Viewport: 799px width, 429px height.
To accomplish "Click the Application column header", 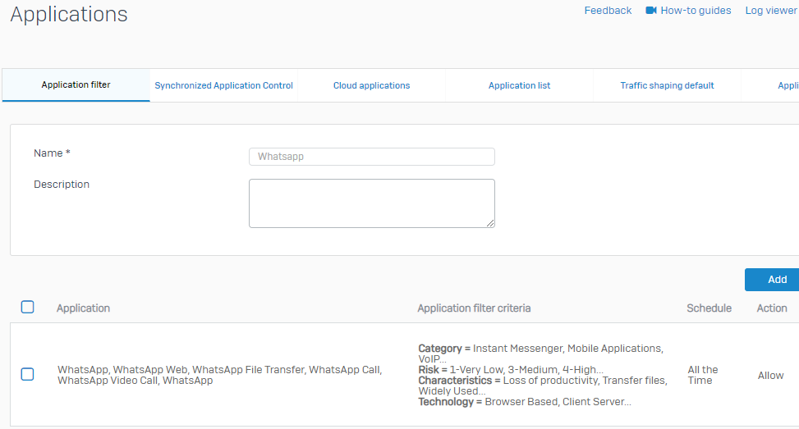I will coord(83,308).
